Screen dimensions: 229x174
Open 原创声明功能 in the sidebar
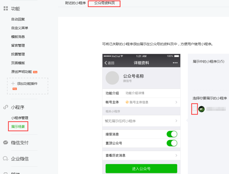tap(22, 72)
